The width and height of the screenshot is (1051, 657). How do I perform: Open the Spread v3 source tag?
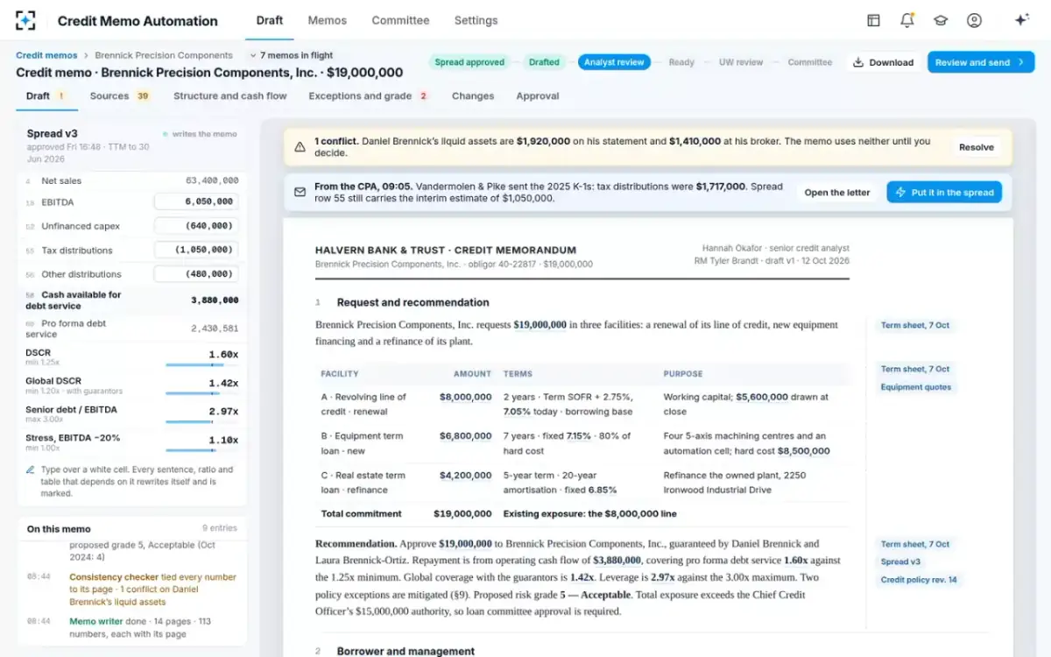point(900,562)
